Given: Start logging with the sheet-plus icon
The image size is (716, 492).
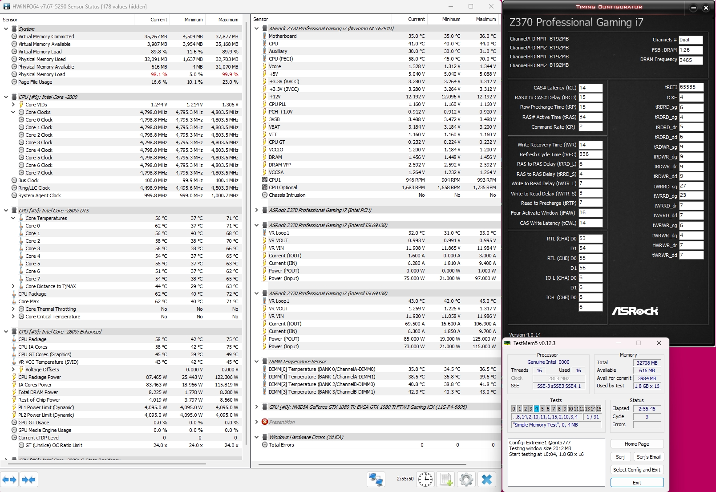Looking at the screenshot, I should (x=446, y=480).
